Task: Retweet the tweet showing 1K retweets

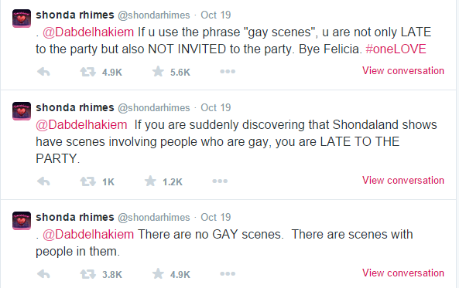Action: [87, 181]
